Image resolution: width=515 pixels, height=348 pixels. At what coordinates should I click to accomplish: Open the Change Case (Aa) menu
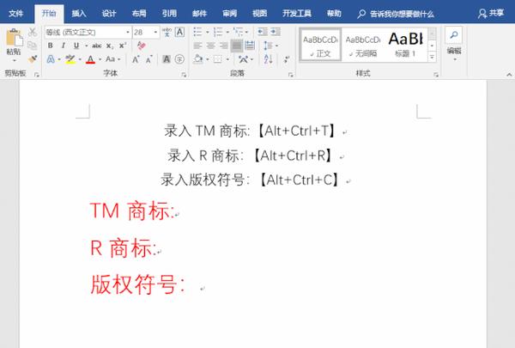[112, 59]
